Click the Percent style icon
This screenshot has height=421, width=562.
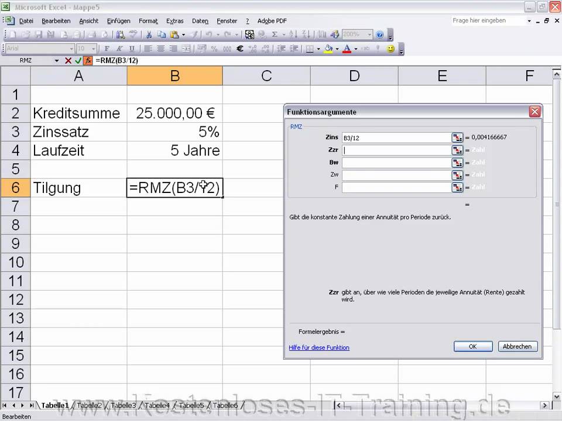click(x=214, y=49)
